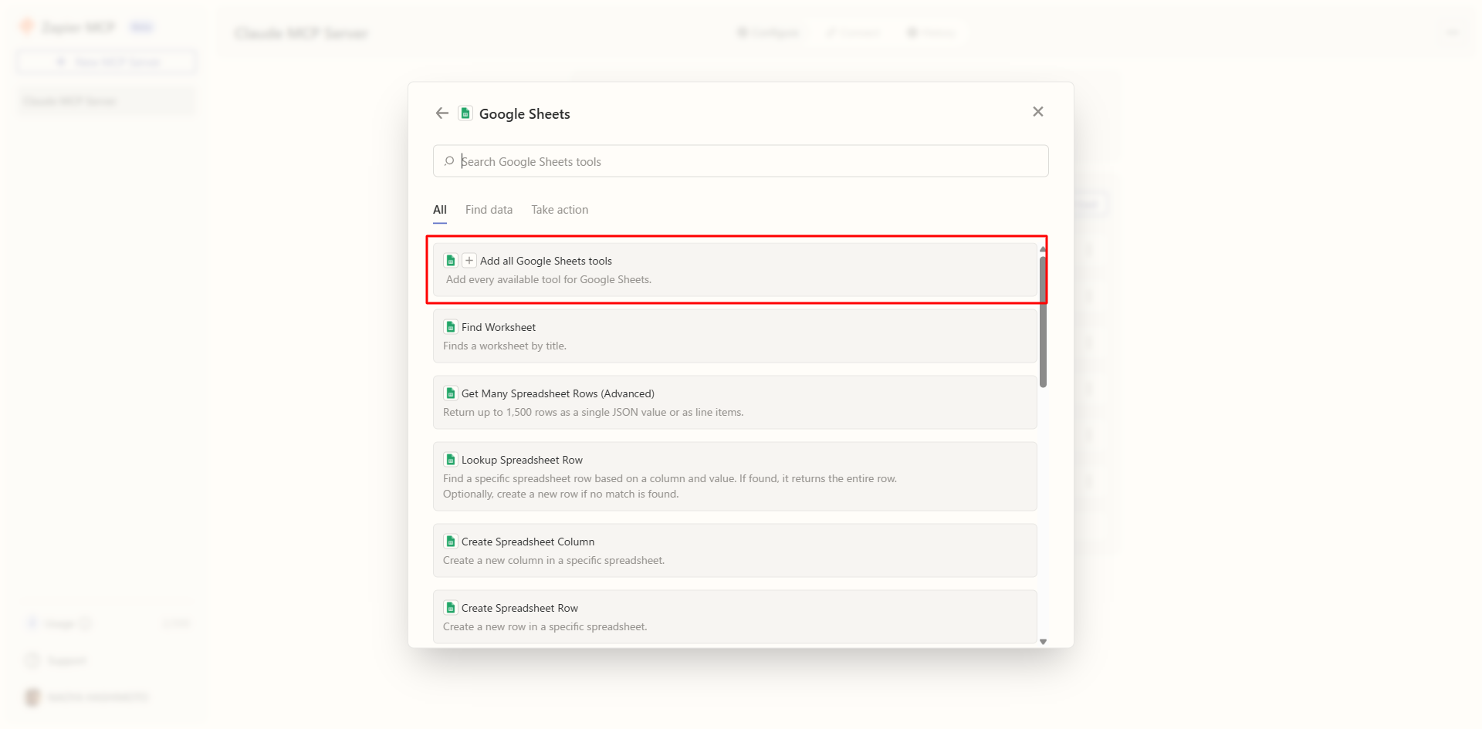Click 'Create a new row in a specific spreadsheet.' text

pos(545,627)
